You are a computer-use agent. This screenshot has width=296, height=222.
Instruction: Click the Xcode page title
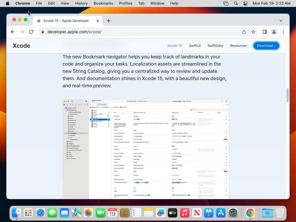coord(21,46)
